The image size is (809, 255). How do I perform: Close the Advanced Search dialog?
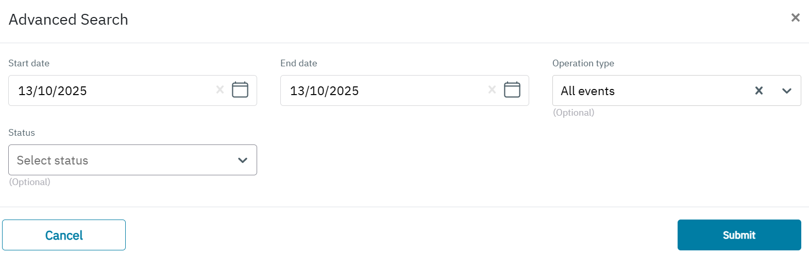pos(796,18)
